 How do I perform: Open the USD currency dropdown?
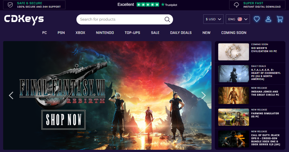click(x=213, y=19)
